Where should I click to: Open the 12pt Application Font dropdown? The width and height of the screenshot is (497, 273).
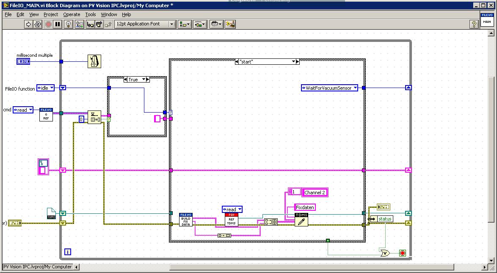coord(145,24)
